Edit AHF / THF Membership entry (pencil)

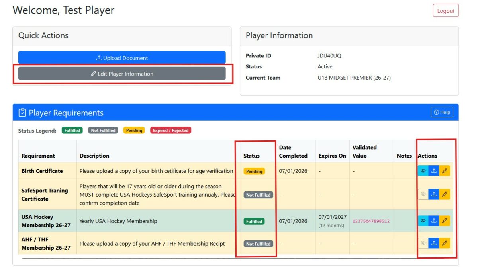pos(445,243)
